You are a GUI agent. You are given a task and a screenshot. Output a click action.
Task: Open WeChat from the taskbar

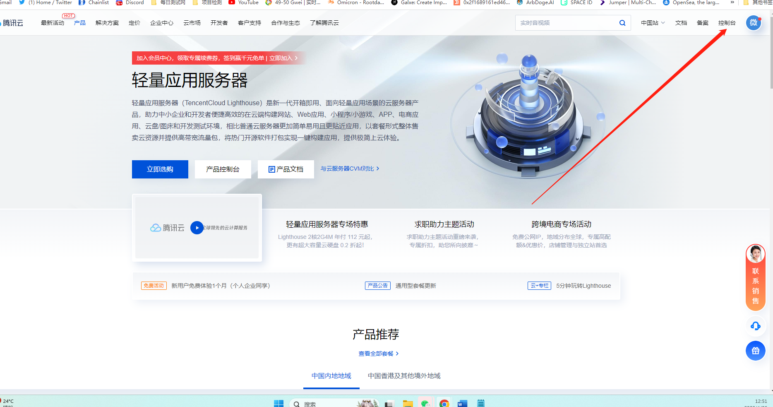click(425, 404)
